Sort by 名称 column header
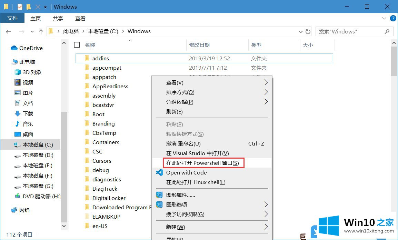The width and height of the screenshot is (398, 240). click(90, 45)
